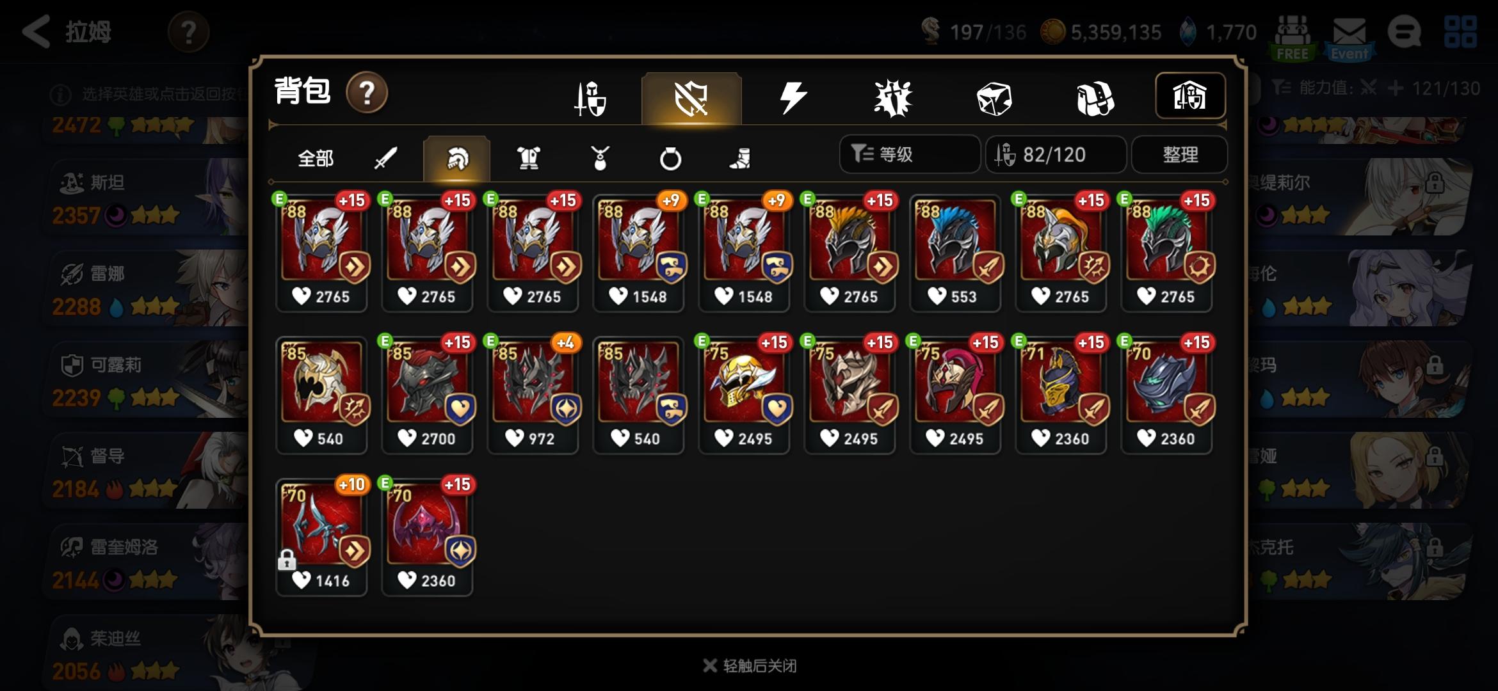The width and height of the screenshot is (1498, 691).
Task: Select the locked level 70 +10 helmet
Action: coord(321,536)
